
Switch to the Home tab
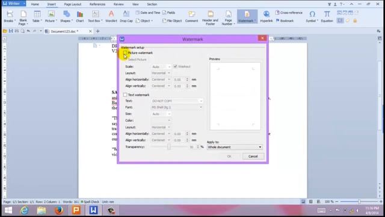35,4
